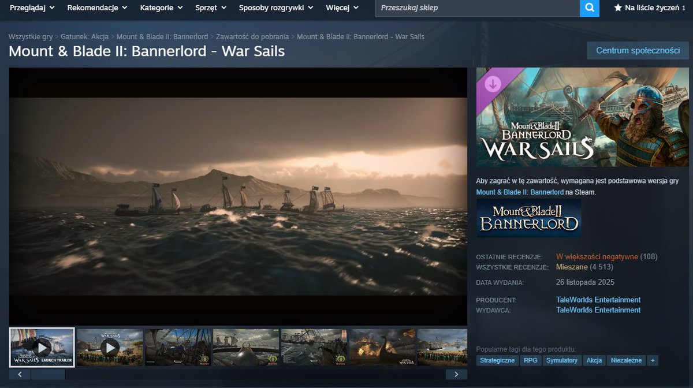The image size is (693, 388).
Task: Click the thumbnail strip scrollbar handle
Action: coord(48,375)
